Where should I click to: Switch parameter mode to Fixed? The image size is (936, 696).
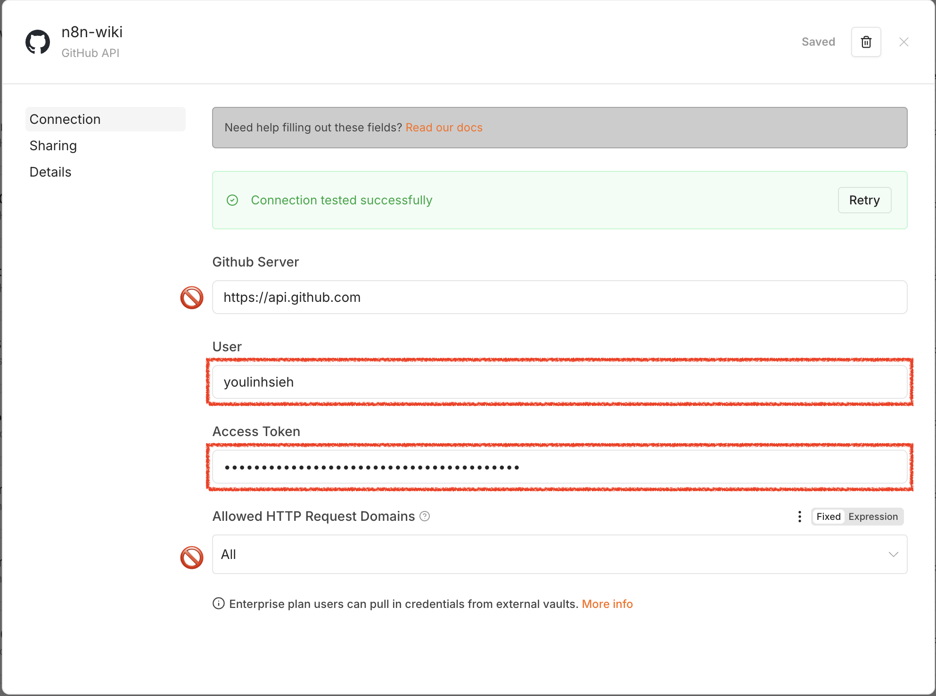tap(828, 517)
